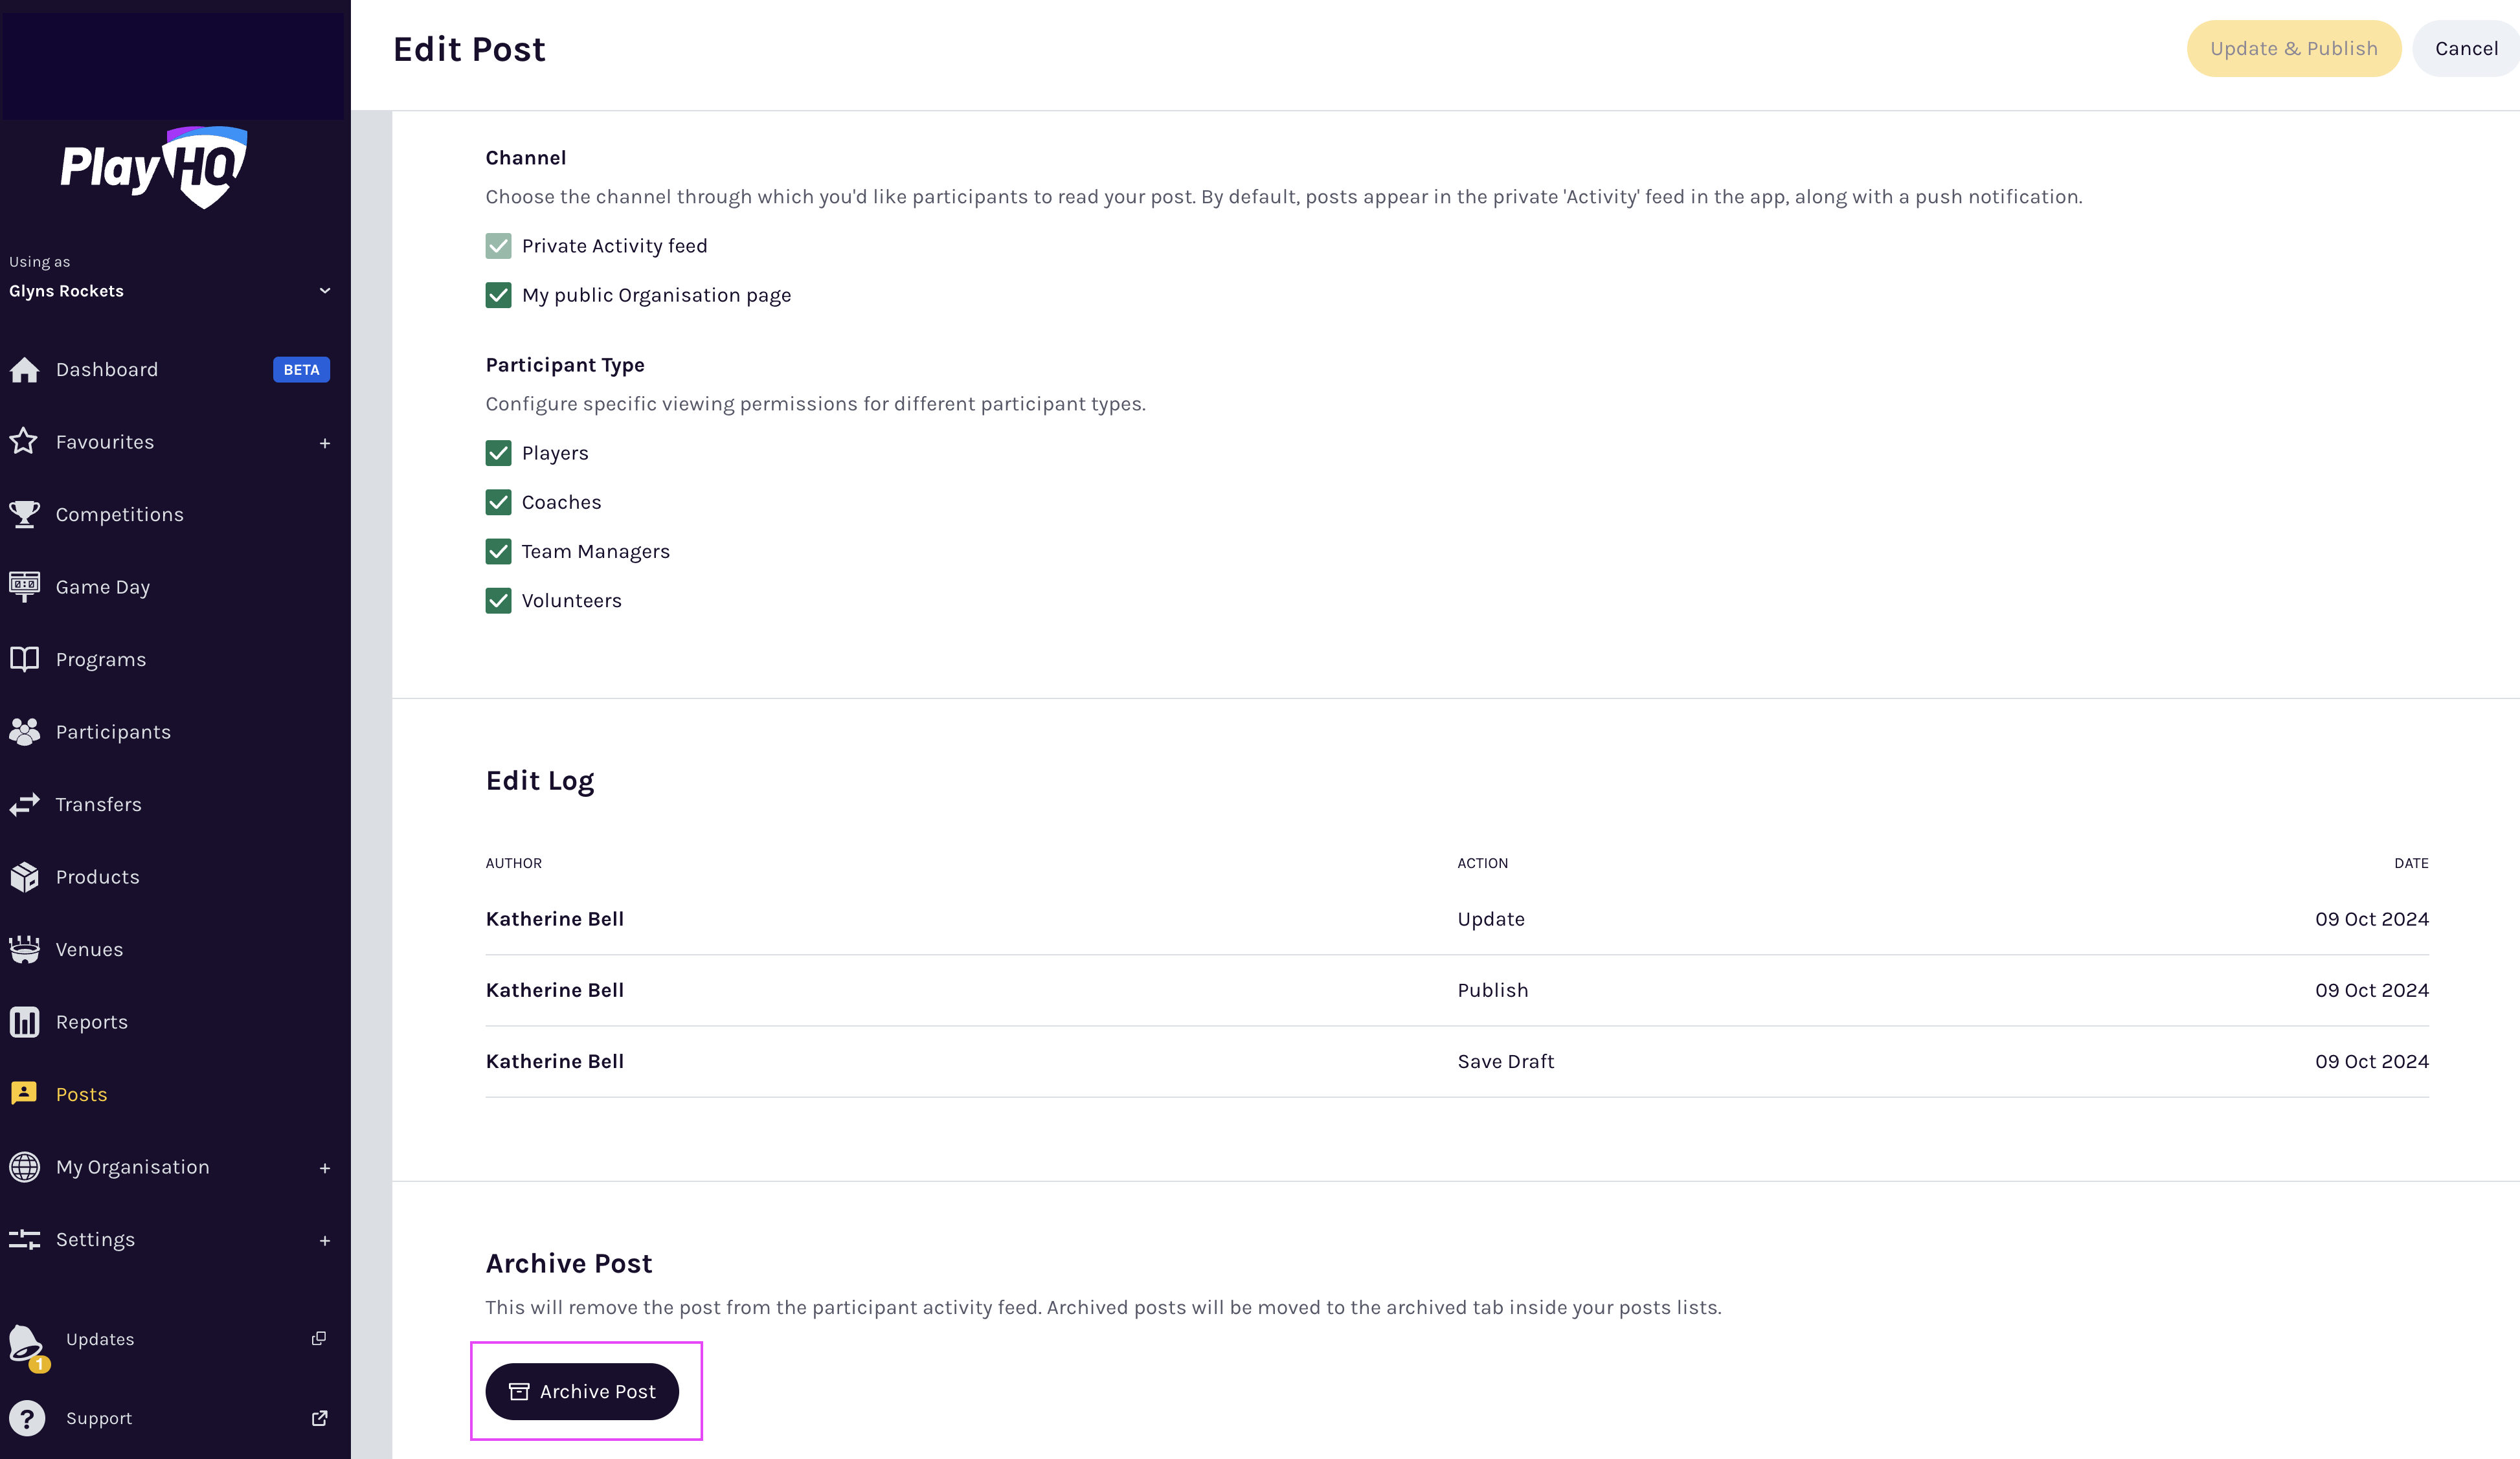Click the Participants people icon
Viewport: 2520px width, 1459px height.
(24, 732)
